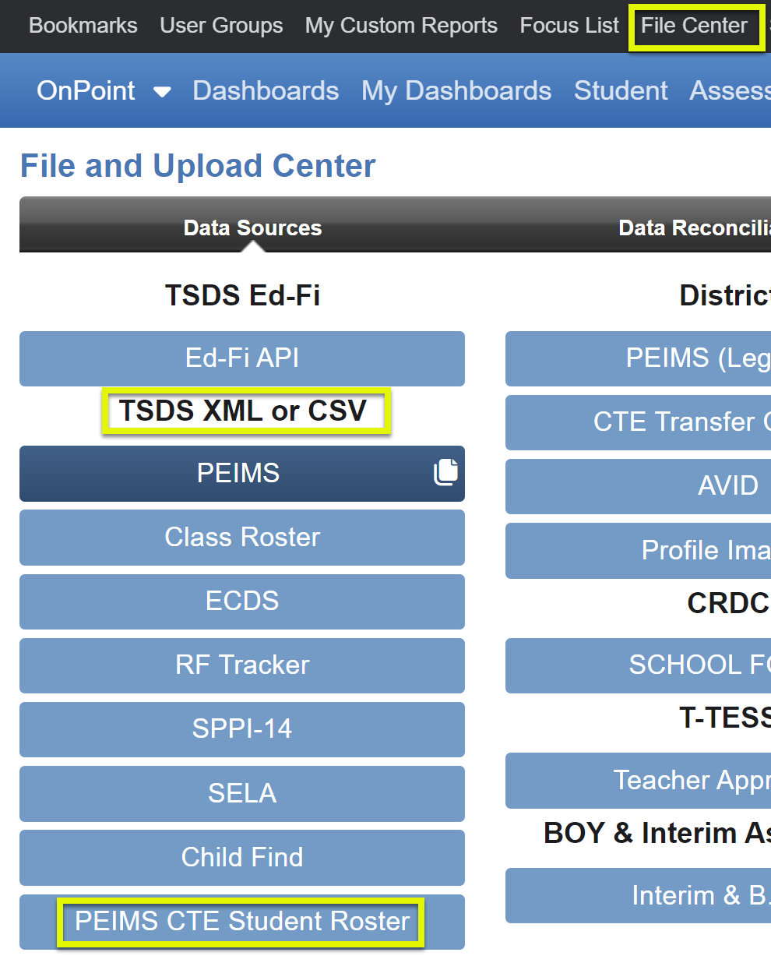Click the ECDS button
Image resolution: width=771 pixels, height=977 pixels.
[241, 601]
